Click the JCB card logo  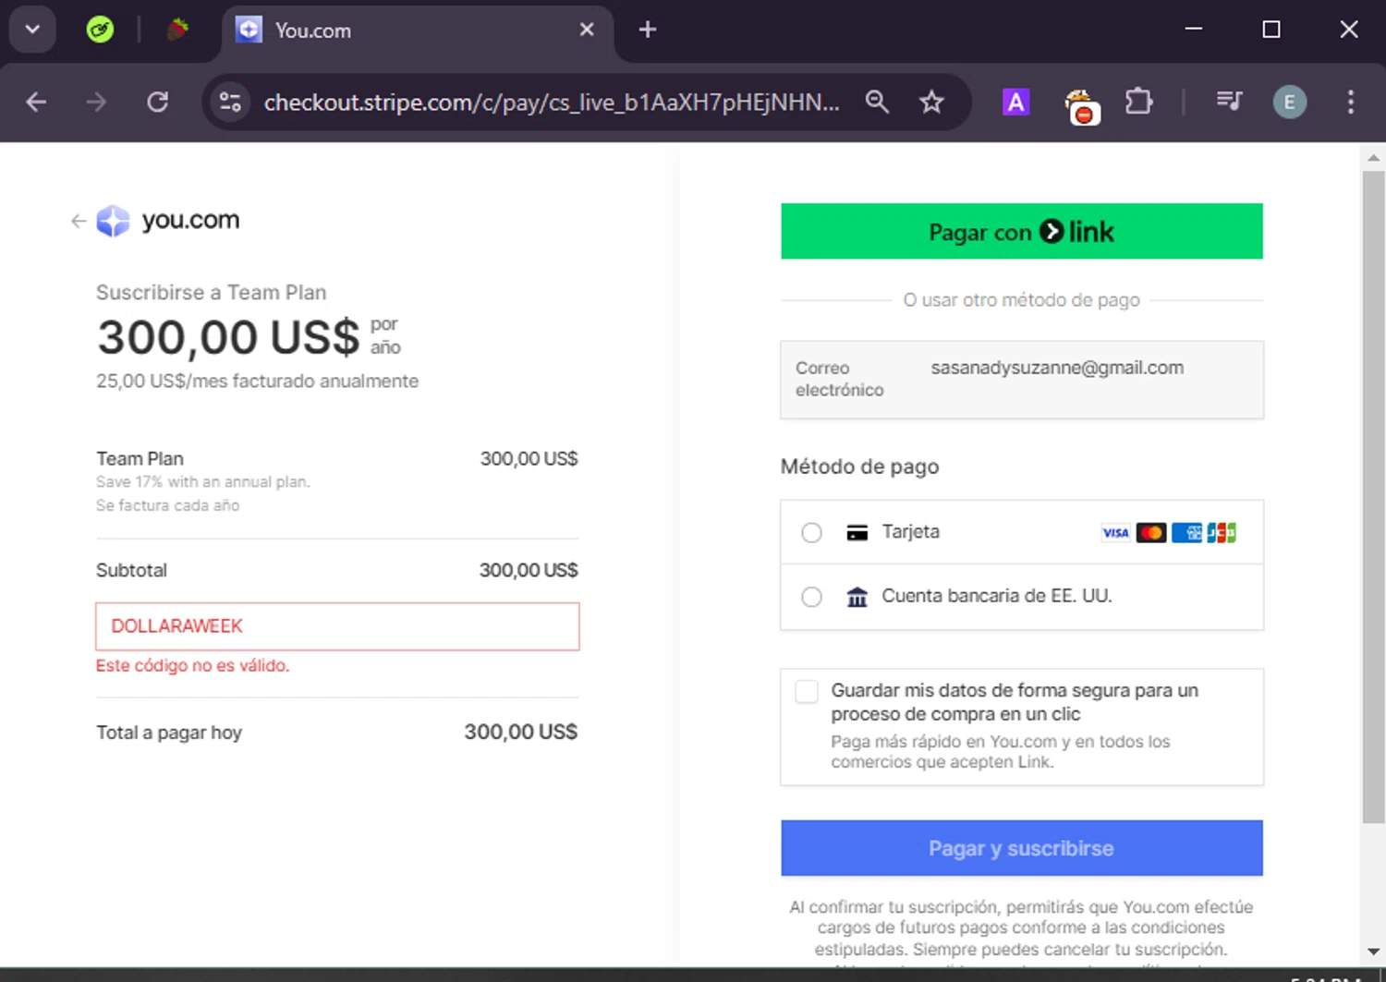[x=1222, y=533]
